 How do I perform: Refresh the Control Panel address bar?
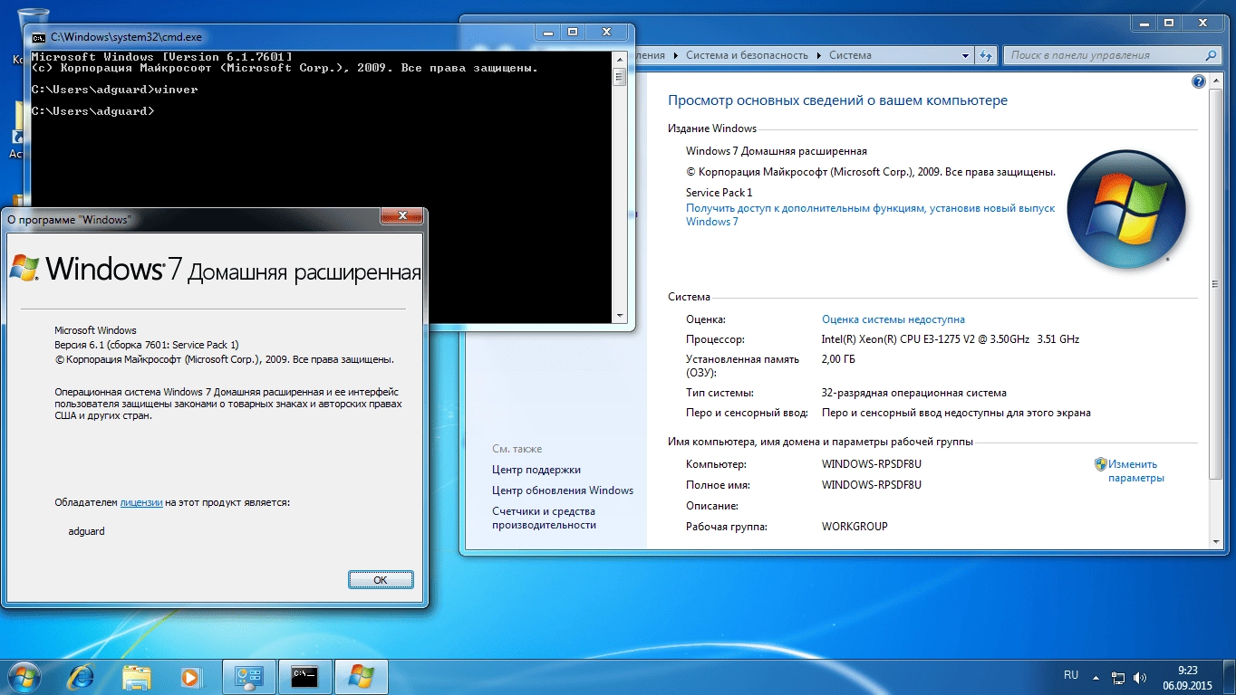click(x=986, y=55)
